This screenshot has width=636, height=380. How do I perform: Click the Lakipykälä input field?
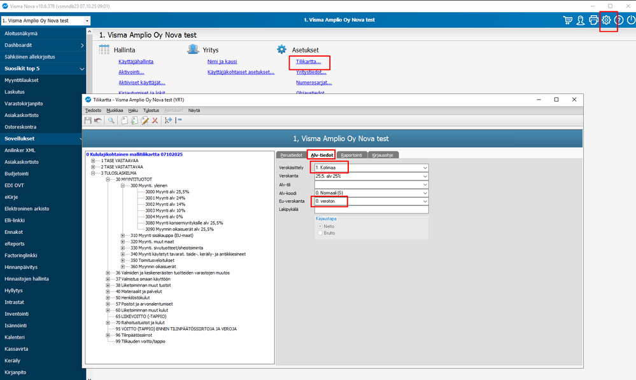(x=371, y=210)
